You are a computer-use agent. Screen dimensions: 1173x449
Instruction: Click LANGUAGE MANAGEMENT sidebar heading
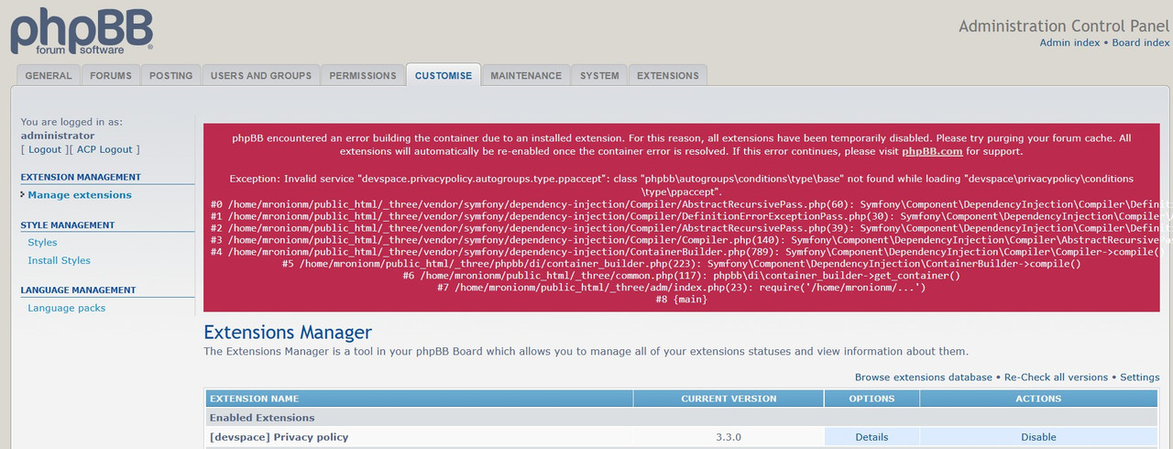(78, 290)
